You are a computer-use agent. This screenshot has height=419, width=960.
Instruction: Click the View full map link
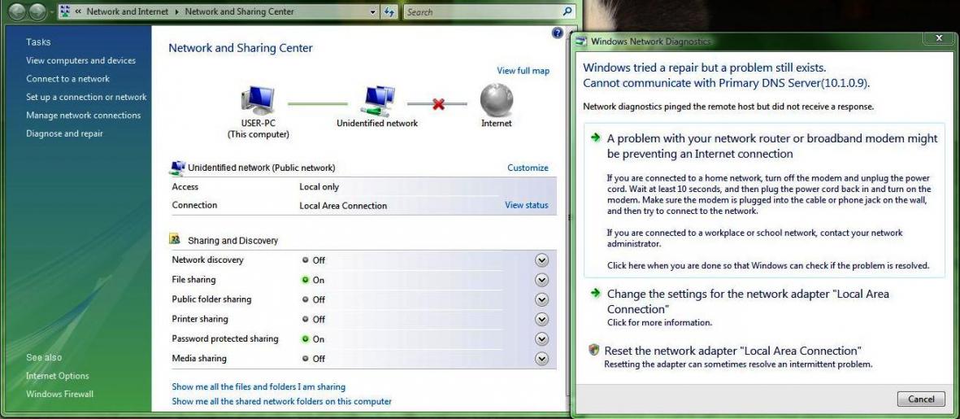[x=523, y=71]
